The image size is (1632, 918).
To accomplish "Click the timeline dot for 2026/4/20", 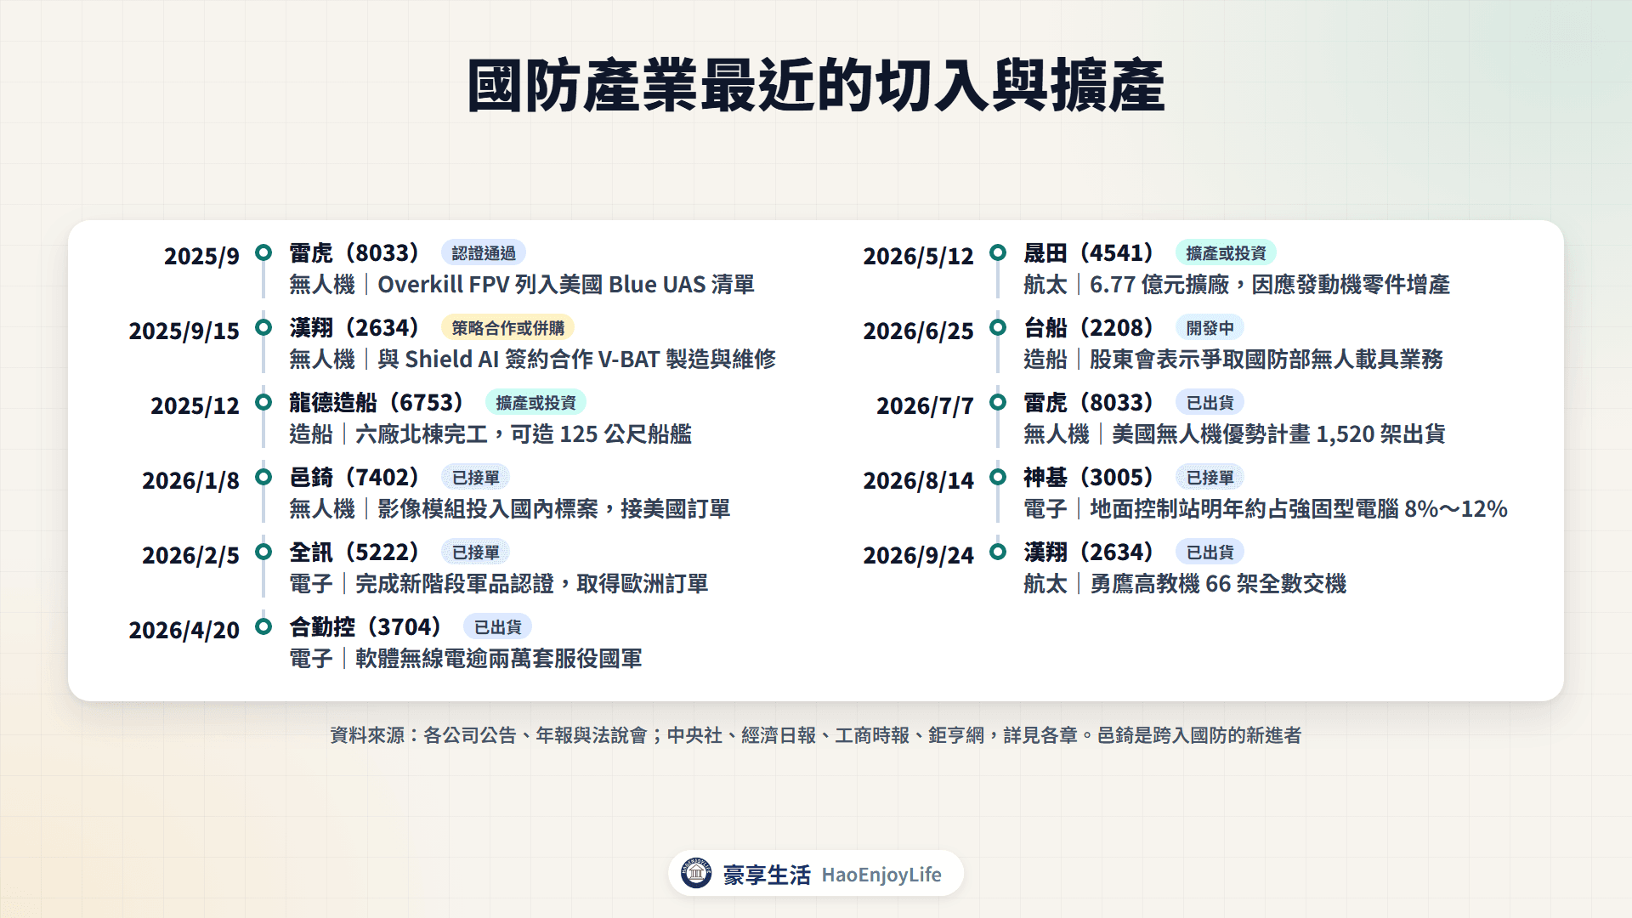I will click(x=263, y=626).
